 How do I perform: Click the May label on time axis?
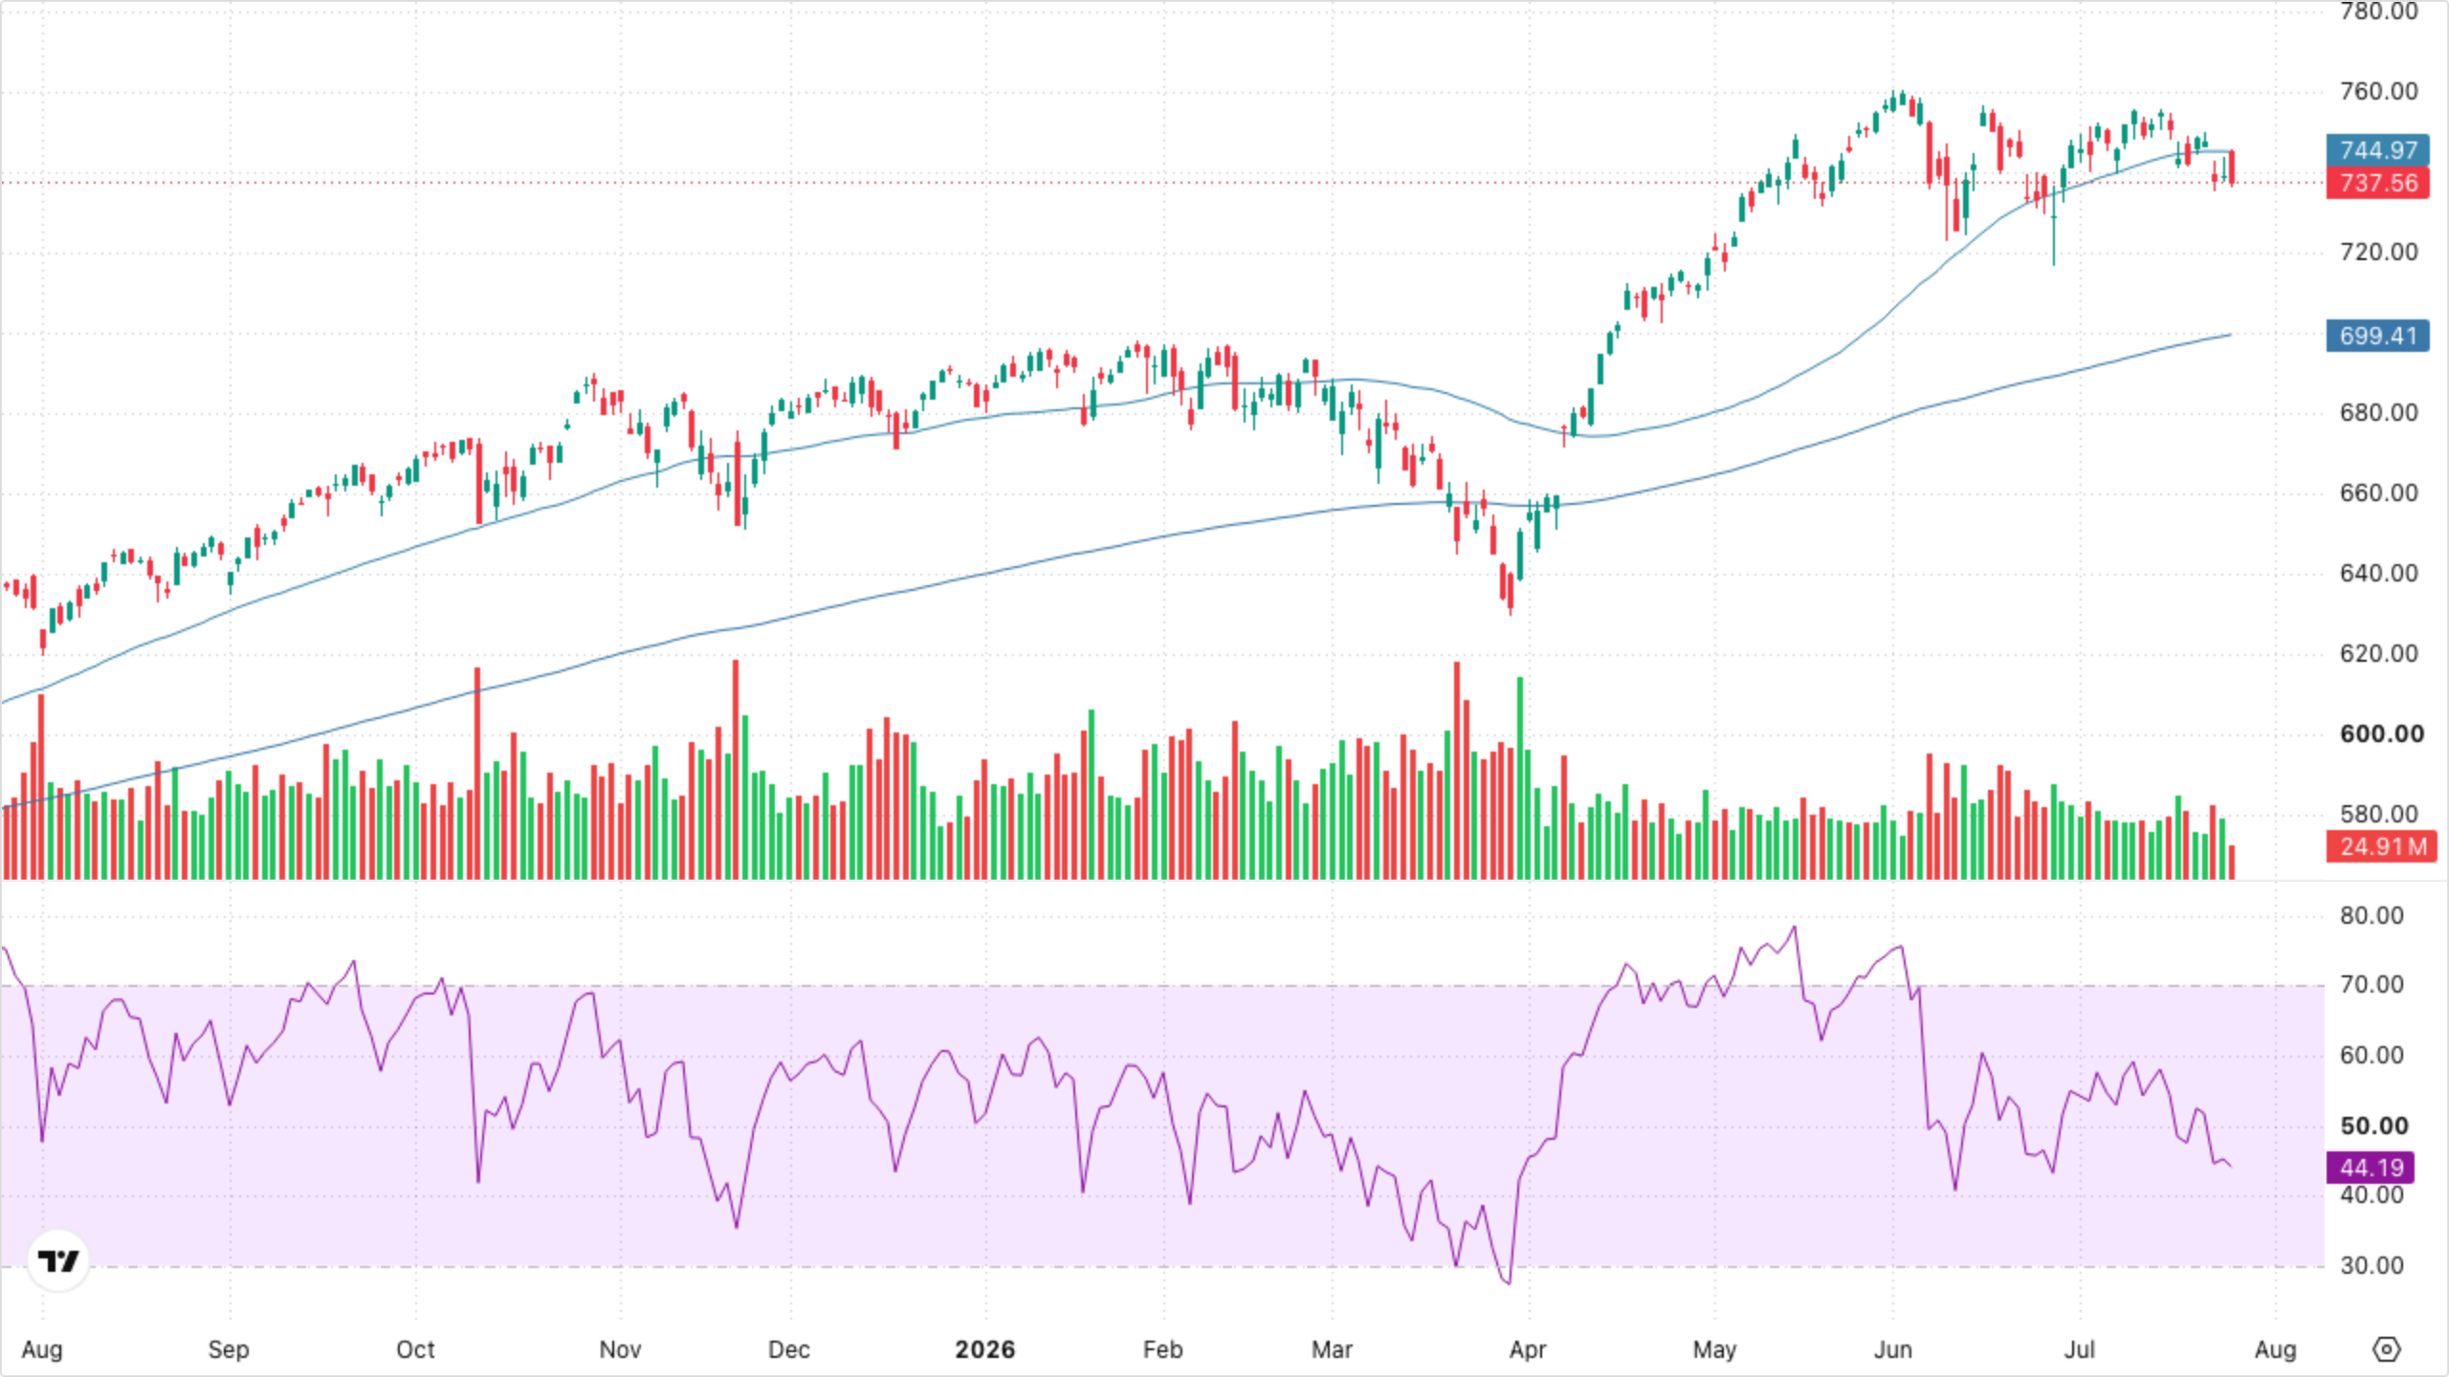click(1714, 1350)
